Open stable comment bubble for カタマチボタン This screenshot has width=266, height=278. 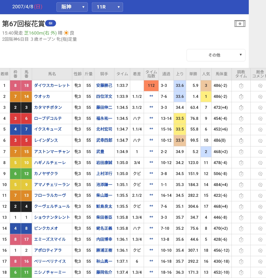[260, 108]
